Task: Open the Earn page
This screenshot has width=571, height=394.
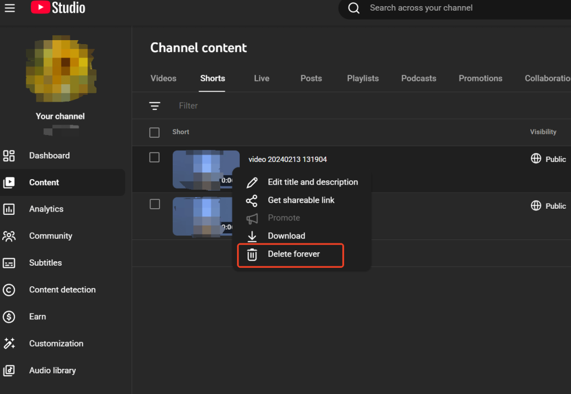Action: pyautogui.click(x=37, y=316)
